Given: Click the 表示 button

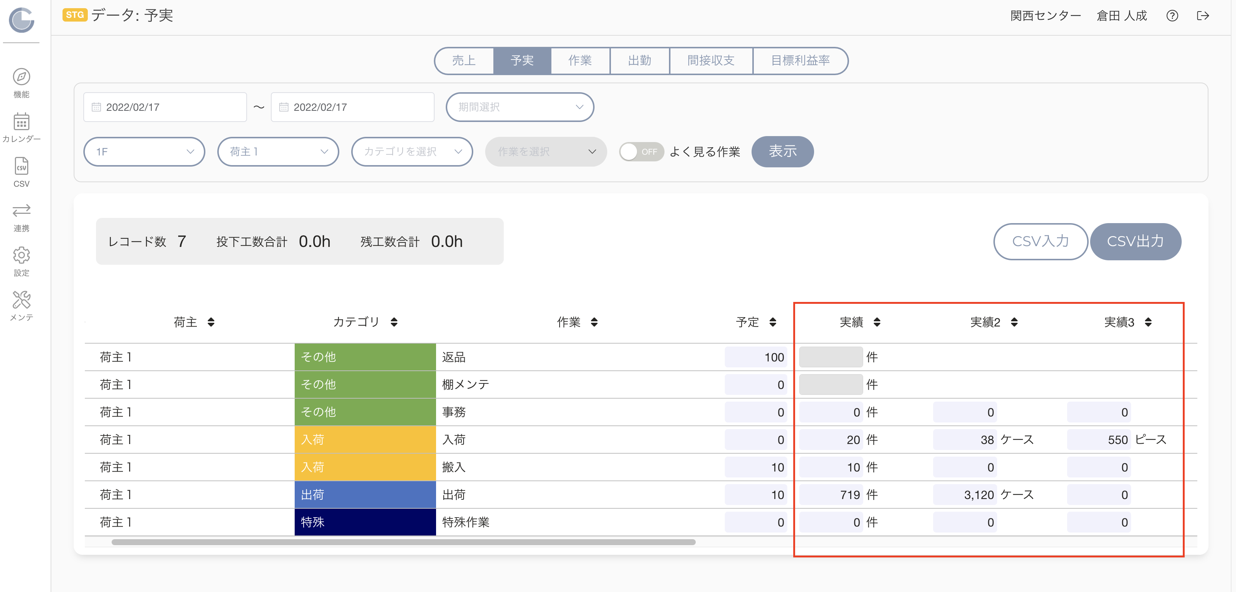Looking at the screenshot, I should point(782,152).
